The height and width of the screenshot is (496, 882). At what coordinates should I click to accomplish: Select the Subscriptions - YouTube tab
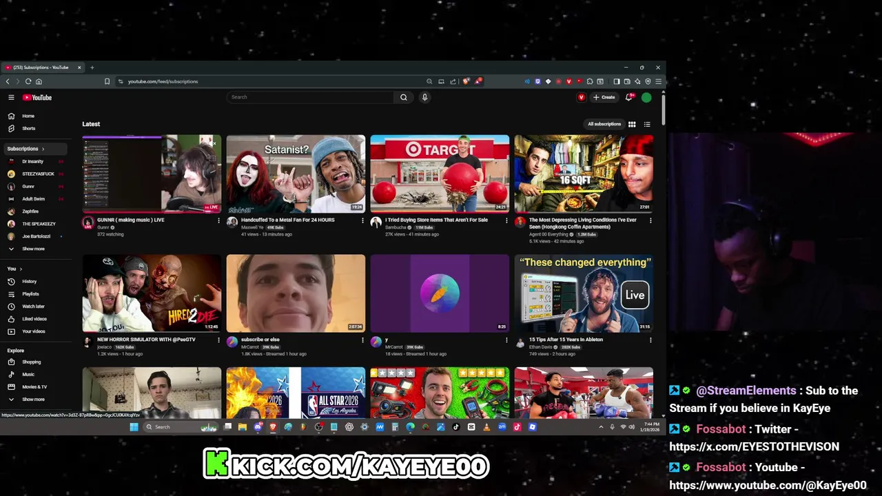pos(43,68)
